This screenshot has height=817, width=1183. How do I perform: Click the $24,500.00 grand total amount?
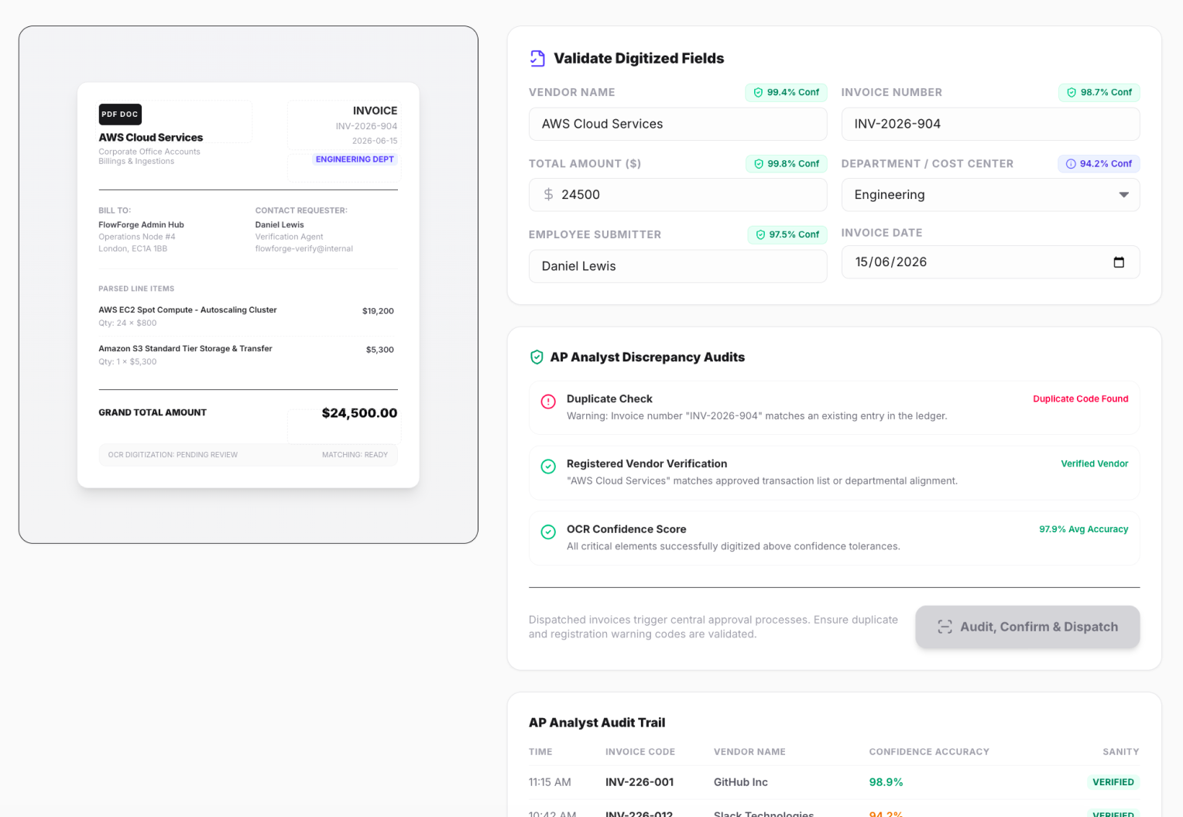(359, 413)
